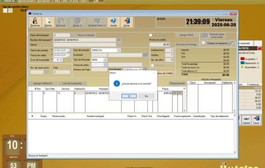Open the Reservación top menu tab
The image size is (265, 168).
(26, 1)
